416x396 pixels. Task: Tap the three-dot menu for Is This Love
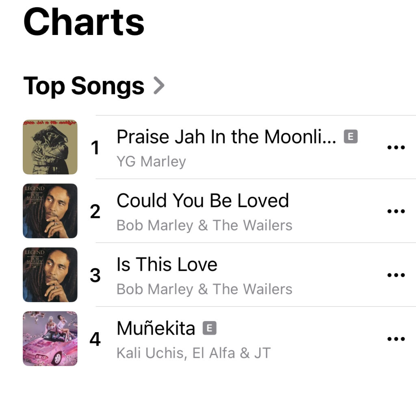pyautogui.click(x=396, y=275)
